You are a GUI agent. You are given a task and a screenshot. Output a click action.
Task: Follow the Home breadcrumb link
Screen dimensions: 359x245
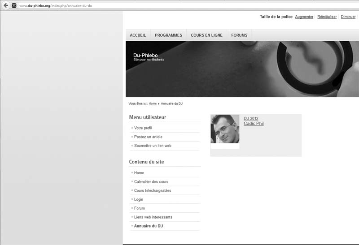[153, 103]
